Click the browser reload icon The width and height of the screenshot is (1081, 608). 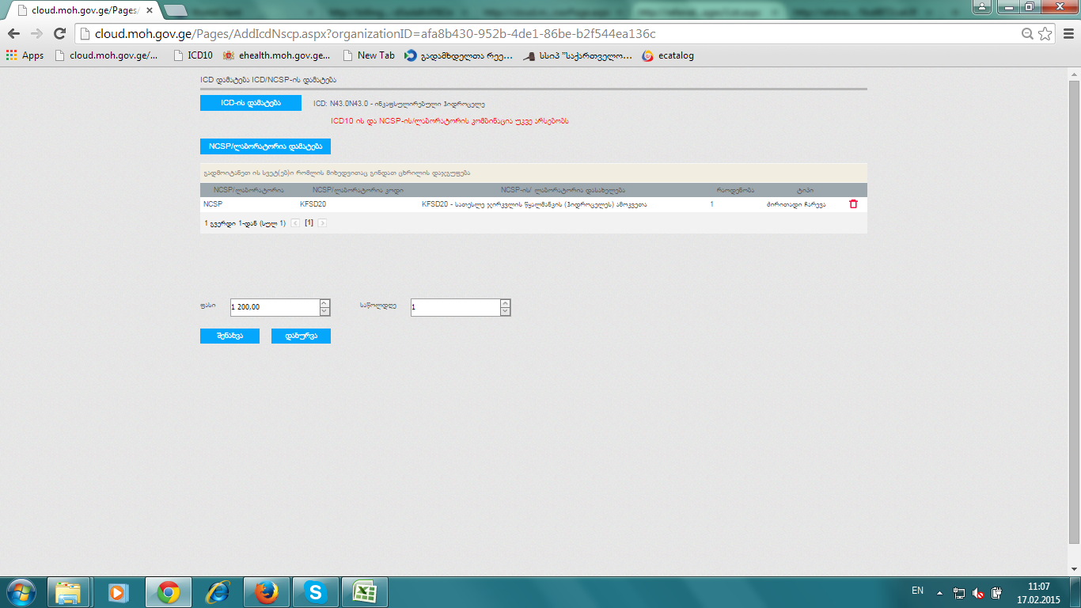[x=59, y=33]
